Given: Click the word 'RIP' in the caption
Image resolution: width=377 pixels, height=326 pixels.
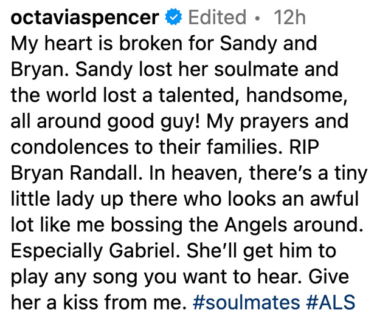Looking at the screenshot, I should 304,147.
